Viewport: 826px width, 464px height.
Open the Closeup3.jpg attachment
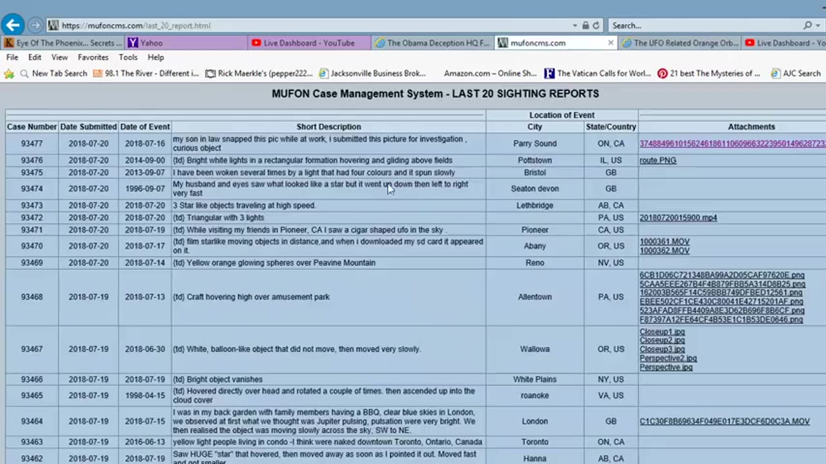click(662, 349)
